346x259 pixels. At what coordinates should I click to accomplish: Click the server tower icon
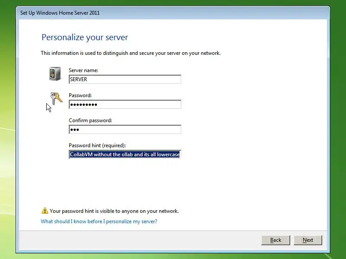tap(55, 74)
